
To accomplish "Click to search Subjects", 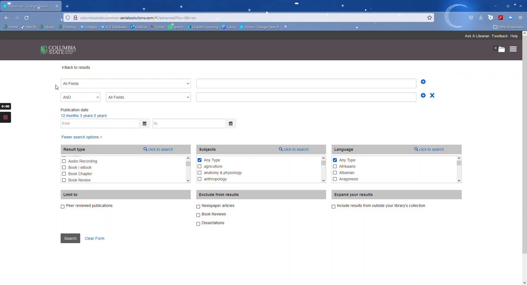I will (x=294, y=149).
